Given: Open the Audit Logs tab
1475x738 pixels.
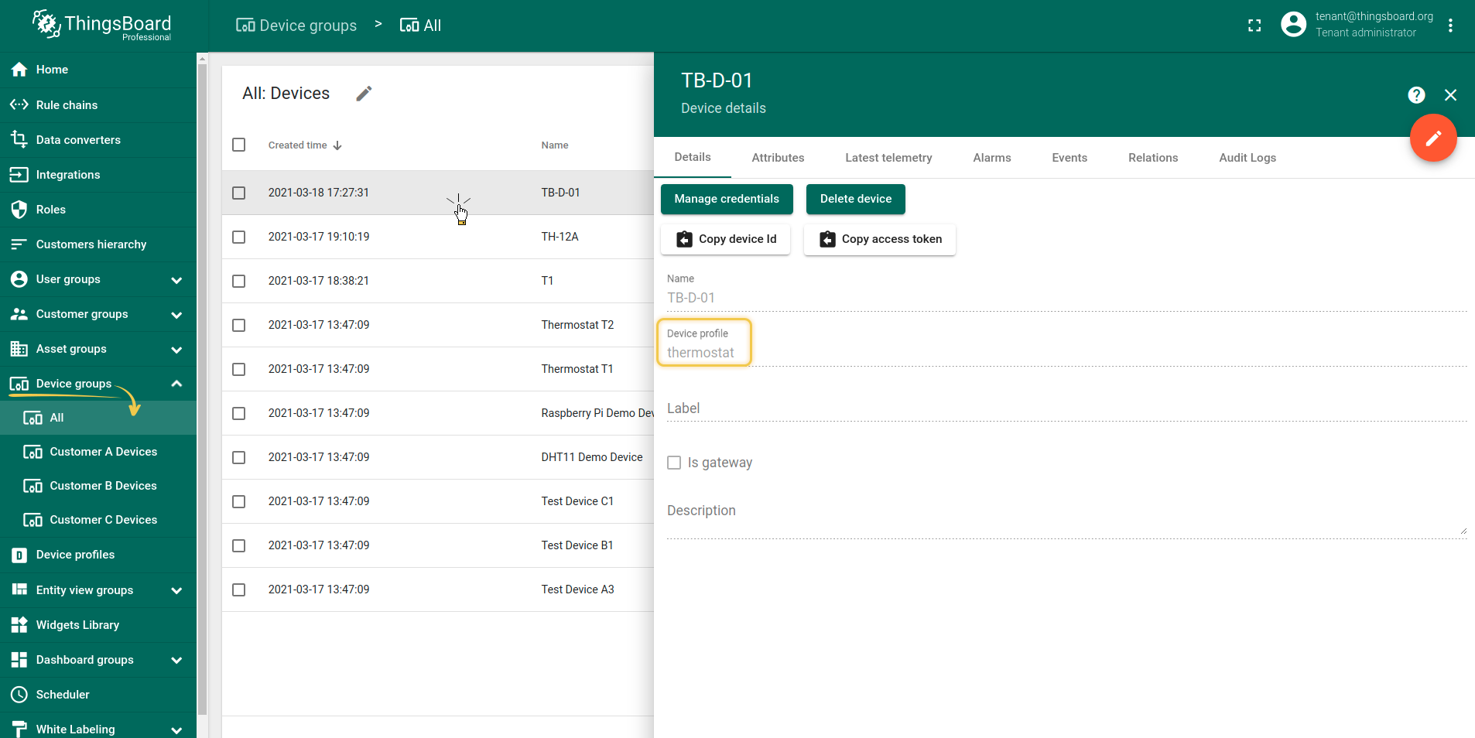Looking at the screenshot, I should pos(1247,158).
